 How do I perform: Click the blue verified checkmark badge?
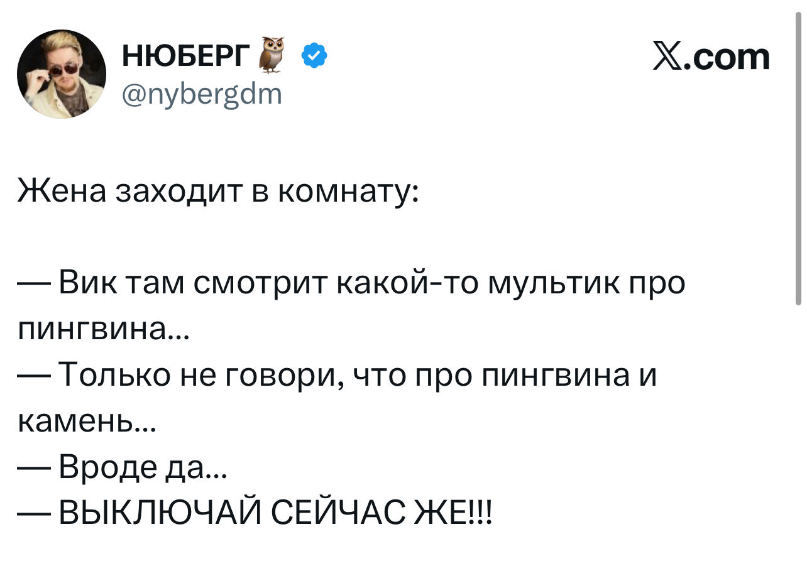(314, 57)
